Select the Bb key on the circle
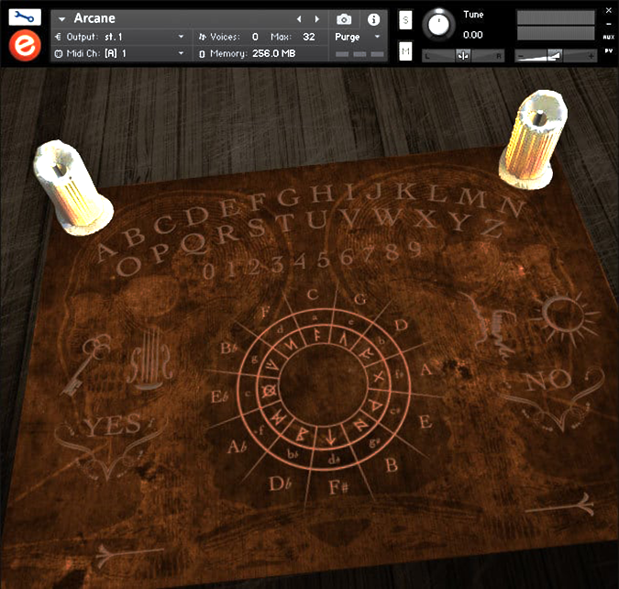This screenshot has height=589, width=619. (x=229, y=349)
